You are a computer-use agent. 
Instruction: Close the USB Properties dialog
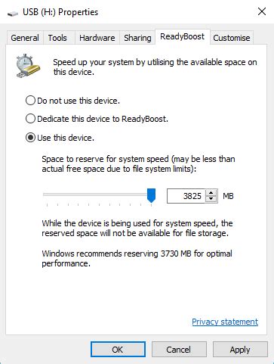coord(262,11)
